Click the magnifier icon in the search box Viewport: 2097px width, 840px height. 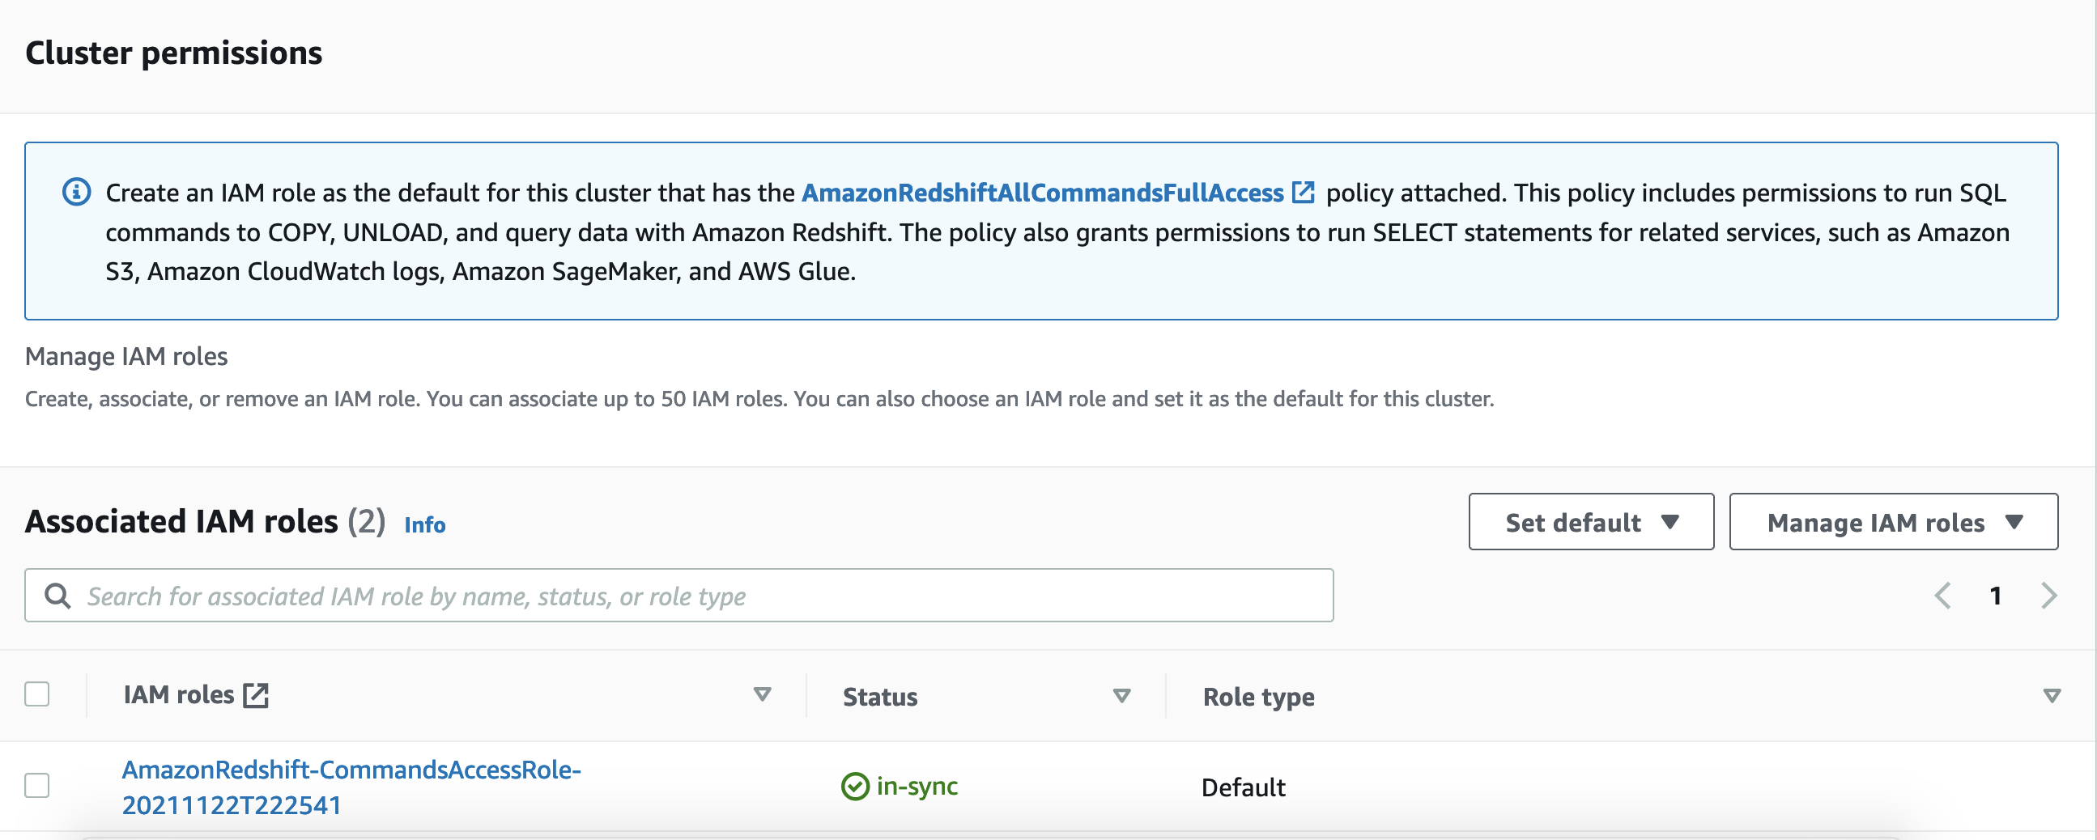57,596
